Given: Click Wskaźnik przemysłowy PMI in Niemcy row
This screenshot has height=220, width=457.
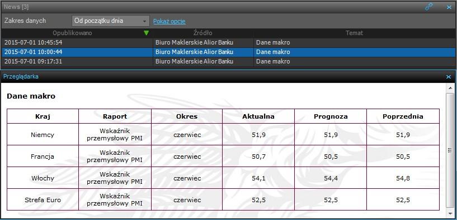Looking at the screenshot, I should 115,134.
